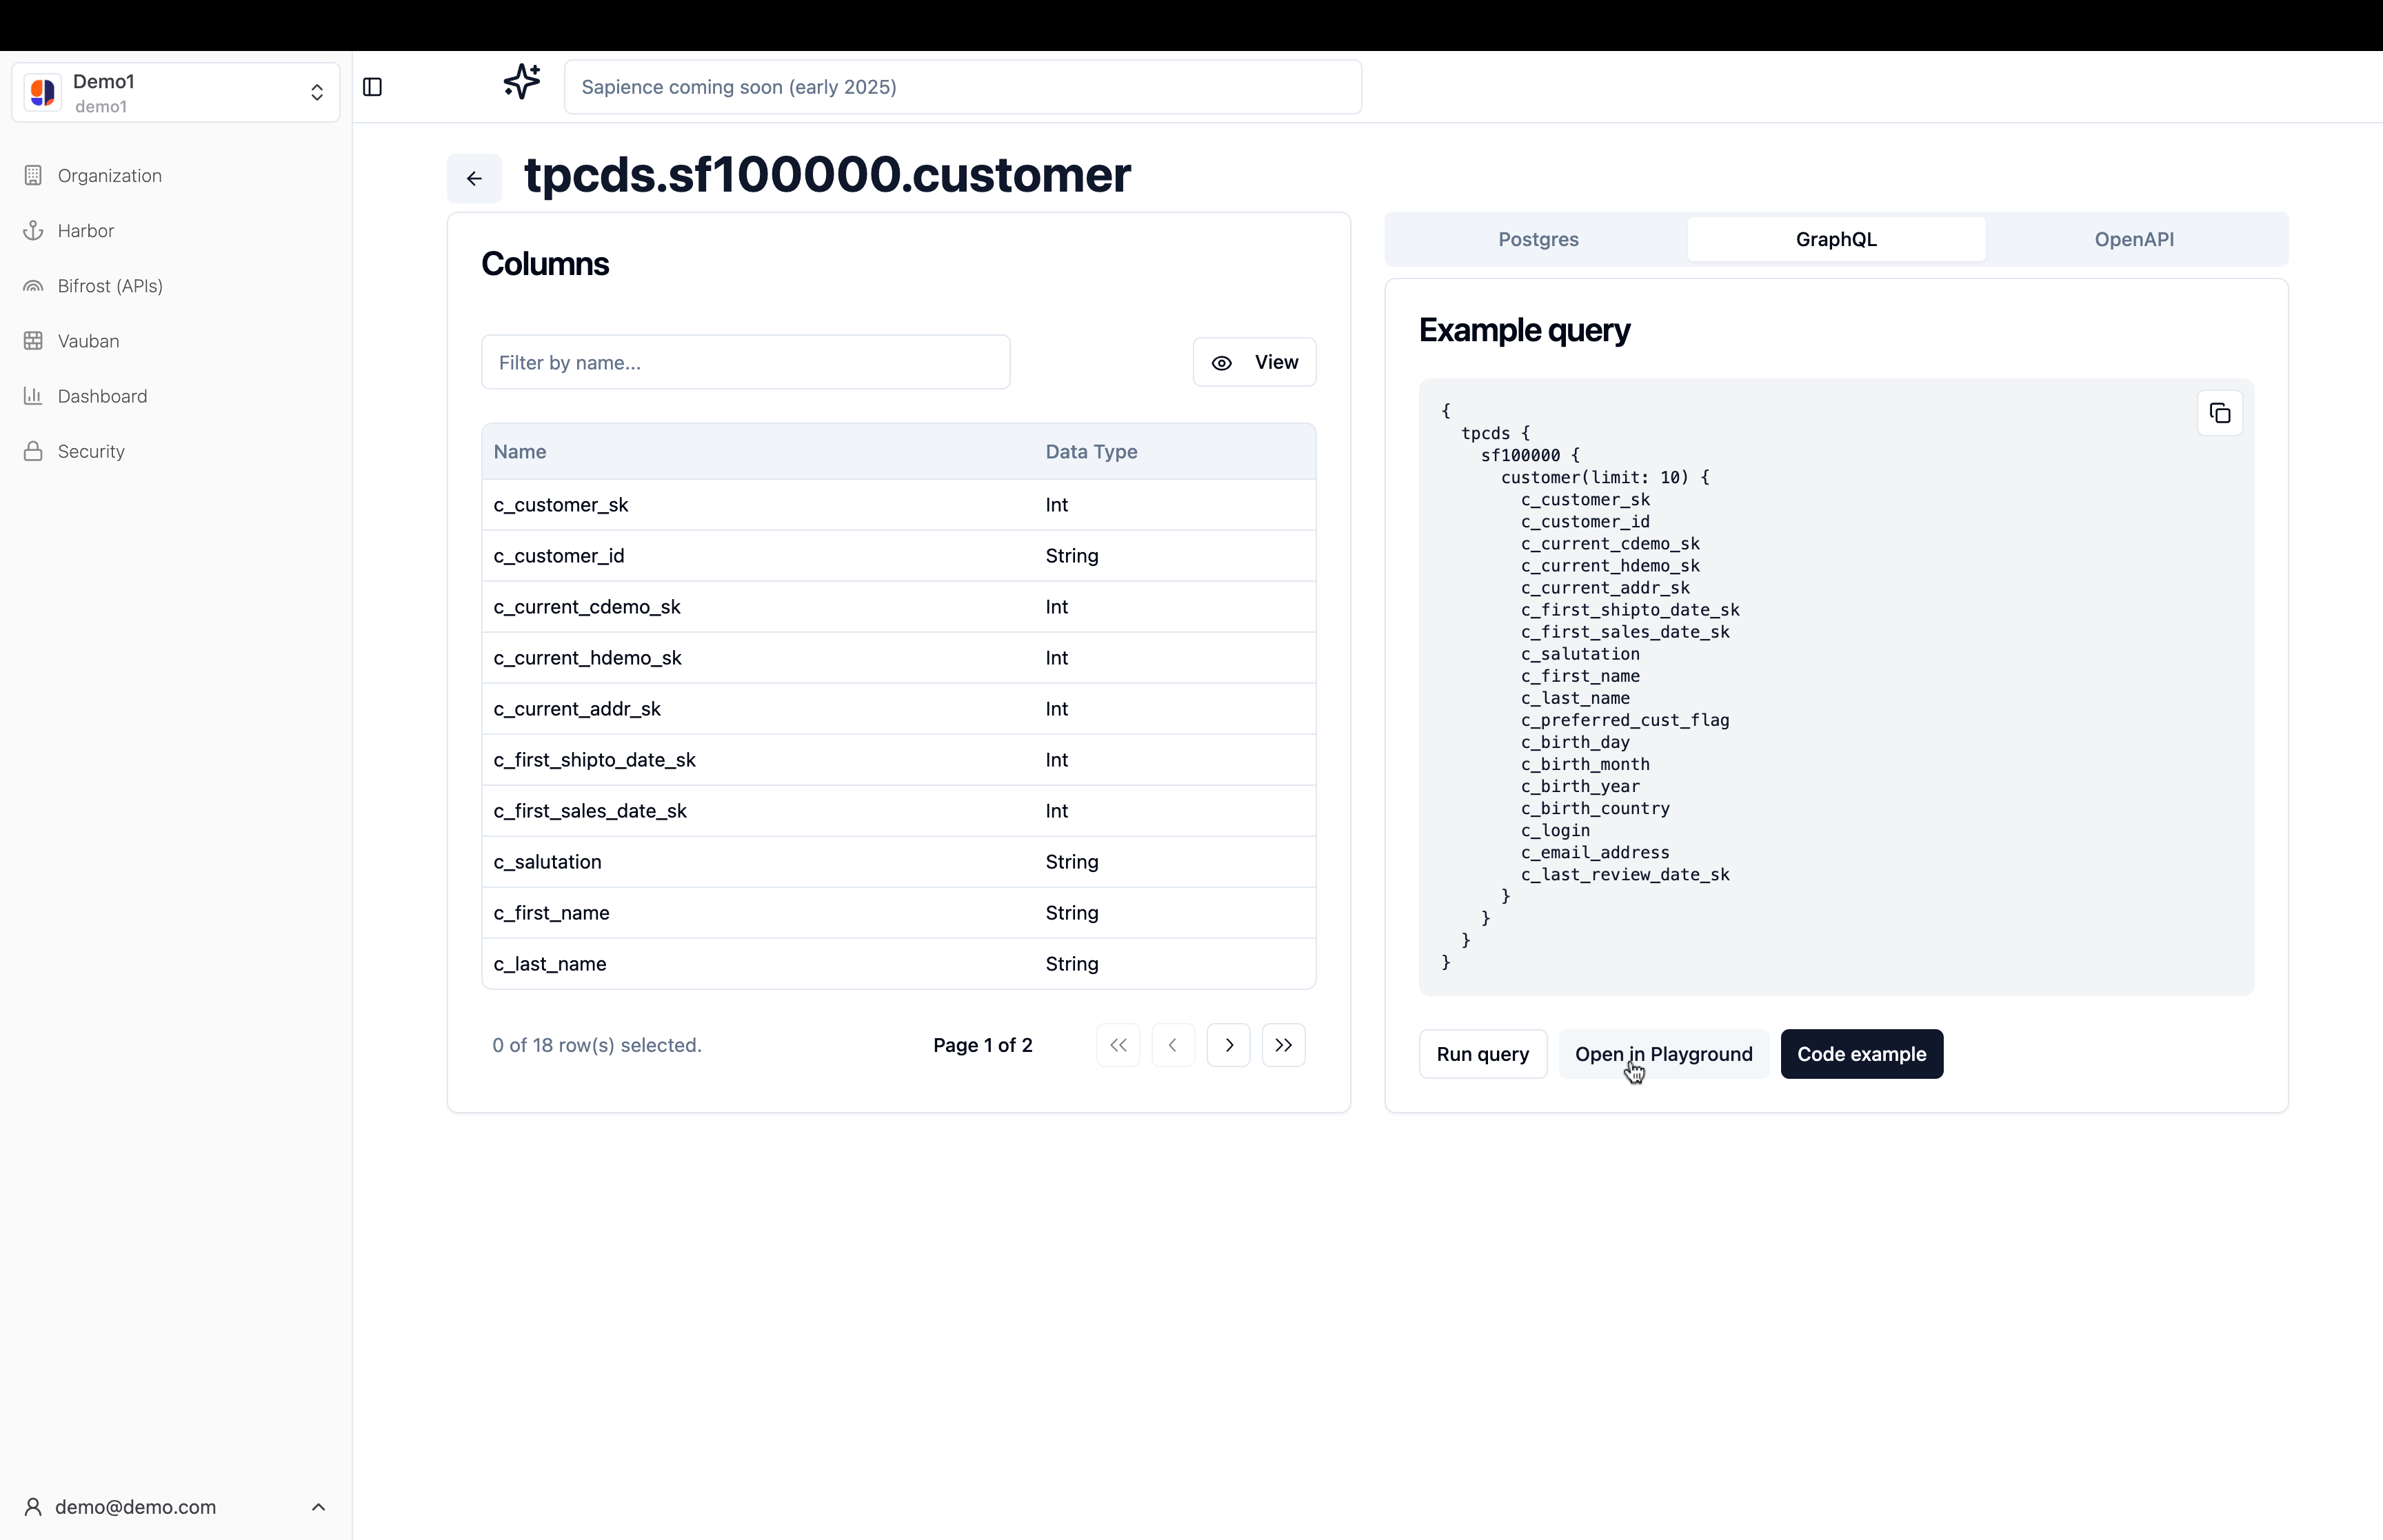Image resolution: width=2383 pixels, height=1540 pixels.
Task: Click the Harbor anchor icon
Action: pos(33,230)
